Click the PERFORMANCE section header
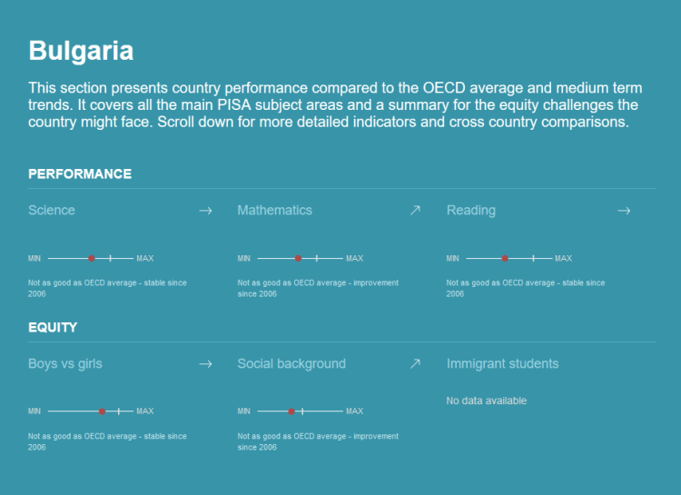681x495 pixels. pos(80,173)
